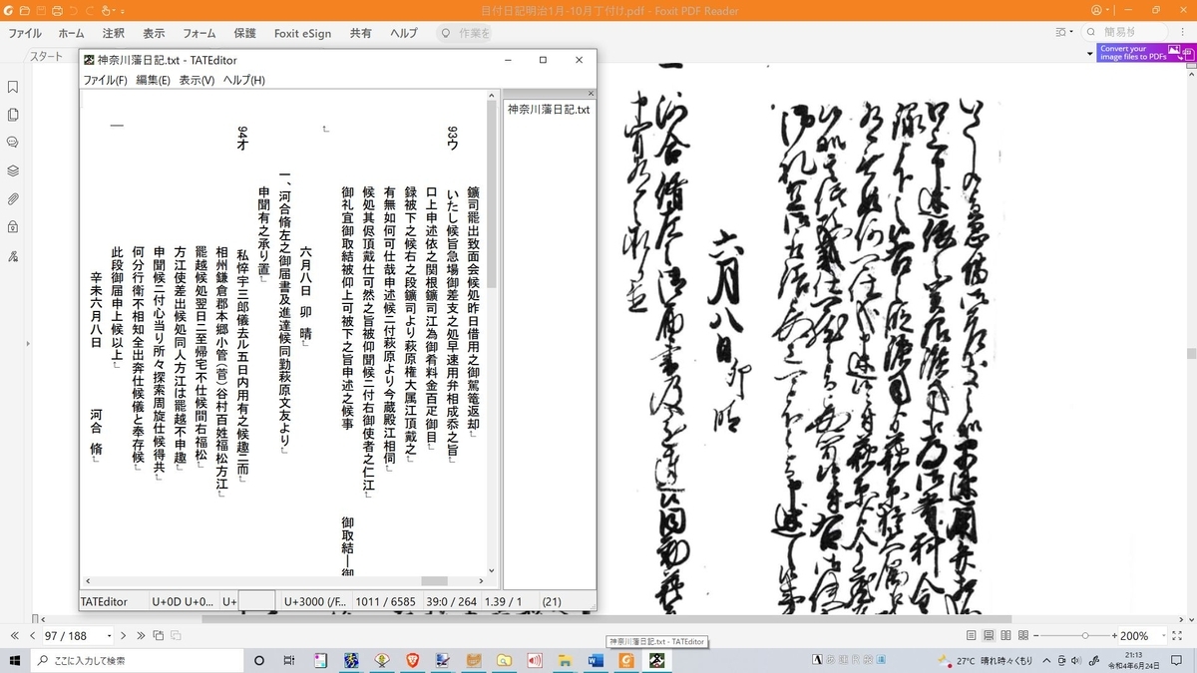Click TATEditor vertical scrollbar down arrow

492,570
